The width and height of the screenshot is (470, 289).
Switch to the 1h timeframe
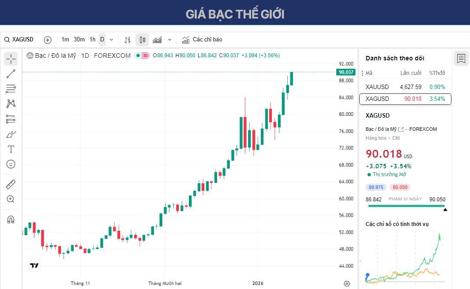tap(92, 39)
